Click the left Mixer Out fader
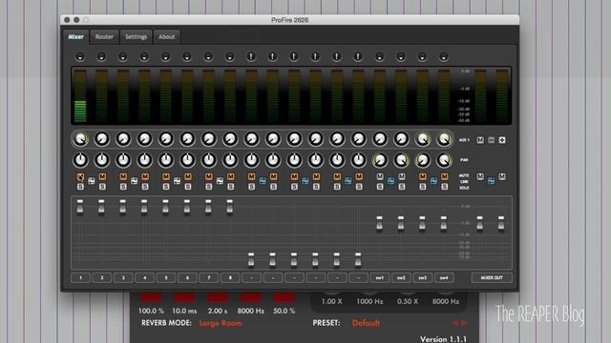 pos(480,224)
